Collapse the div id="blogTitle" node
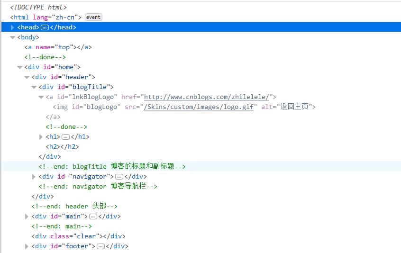The image size is (401, 253). coord(34,87)
